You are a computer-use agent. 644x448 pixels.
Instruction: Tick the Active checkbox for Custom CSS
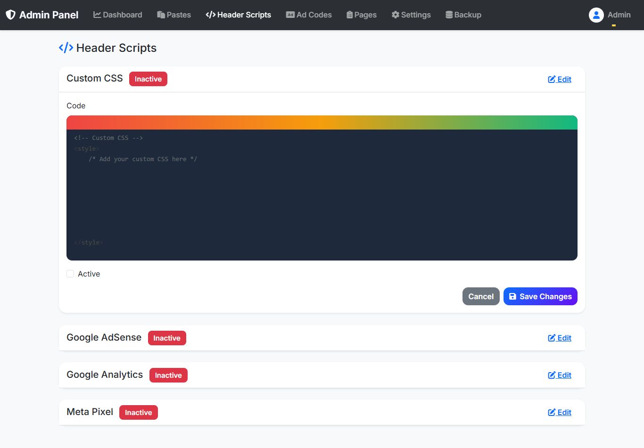(70, 274)
